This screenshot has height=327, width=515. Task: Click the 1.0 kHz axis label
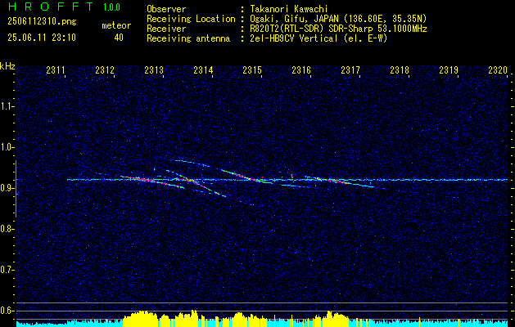pyautogui.click(x=7, y=147)
